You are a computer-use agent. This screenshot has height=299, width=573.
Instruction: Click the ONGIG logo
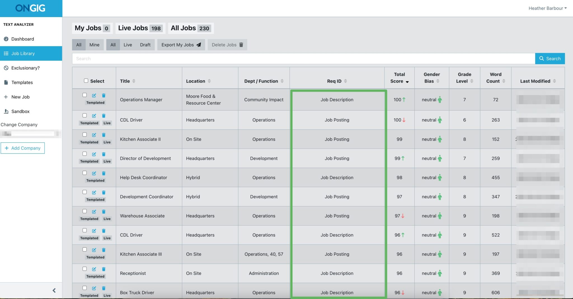point(30,8)
